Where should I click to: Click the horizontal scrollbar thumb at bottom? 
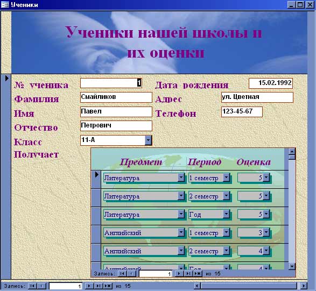(249, 286)
